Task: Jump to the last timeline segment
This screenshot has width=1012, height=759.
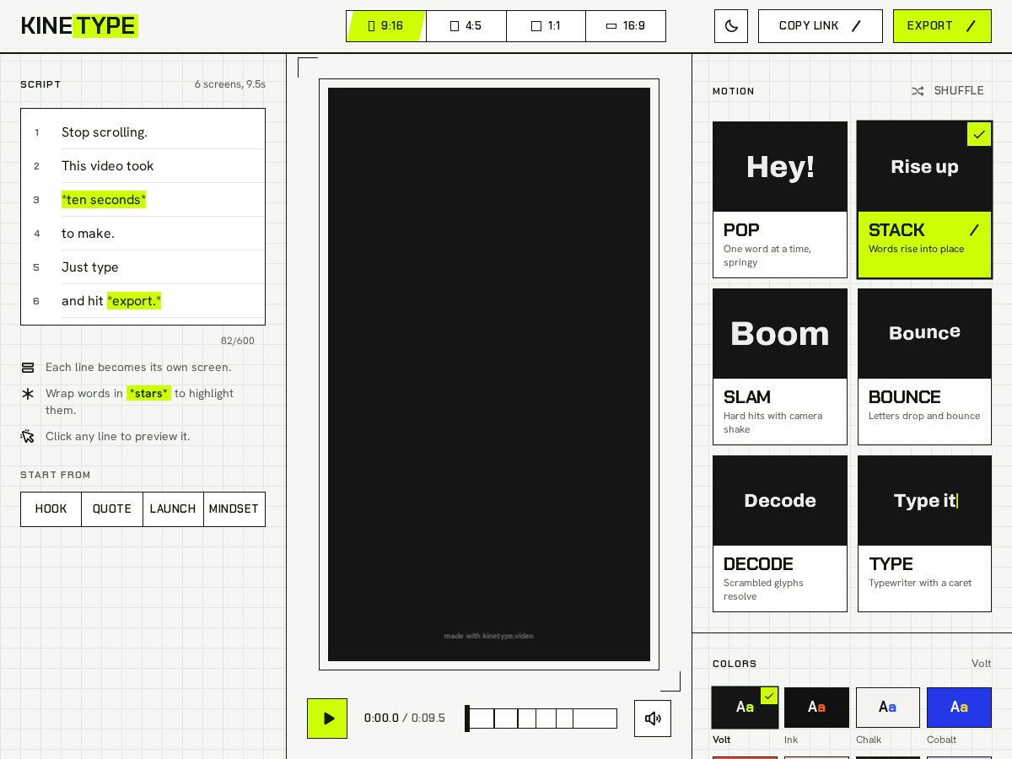Action: pyautogui.click(x=595, y=719)
